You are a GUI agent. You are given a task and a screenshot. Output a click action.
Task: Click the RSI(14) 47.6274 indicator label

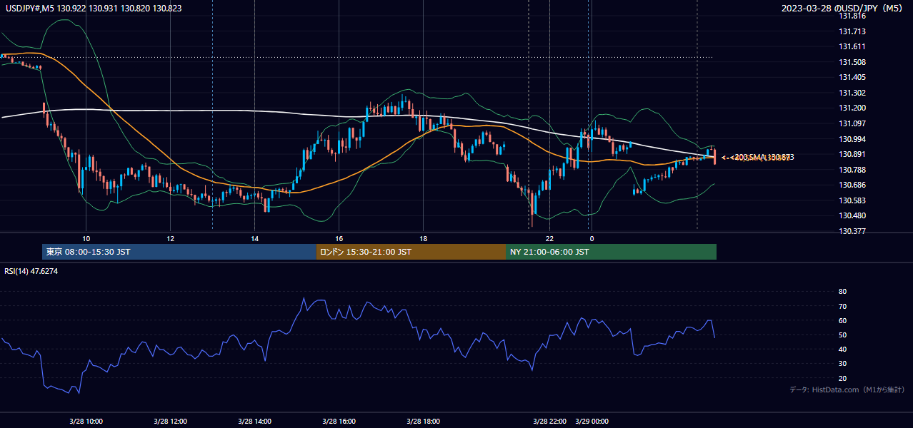[x=31, y=271]
